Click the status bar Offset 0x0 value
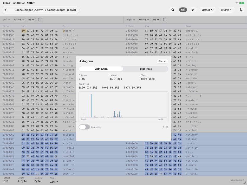247x185 pixels. 6,181
